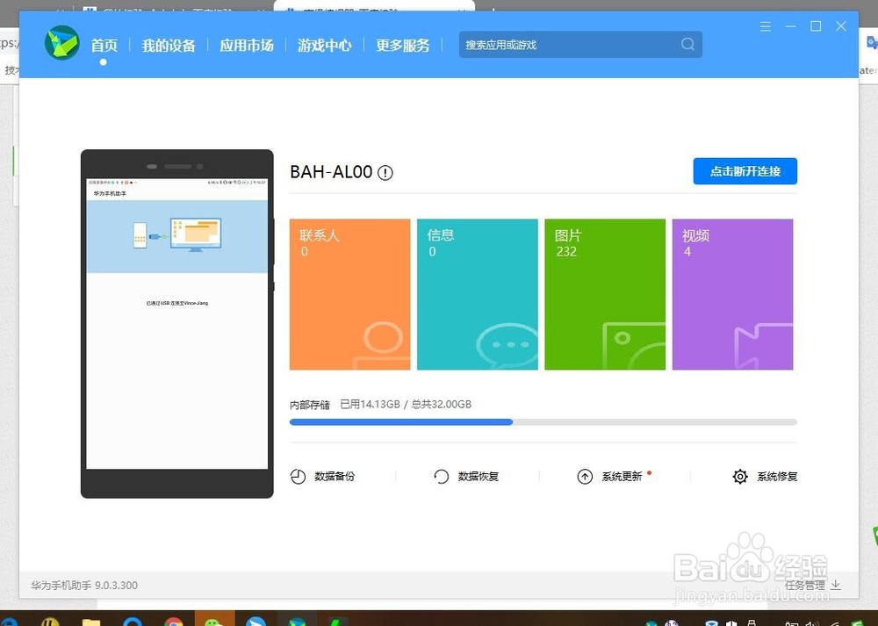The height and width of the screenshot is (626, 878).
Task: Click the 点击断开连接 button
Action: click(745, 171)
